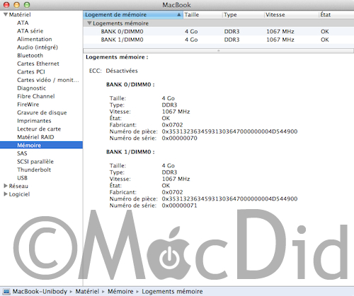Image resolution: width=354 pixels, height=296 pixels.
Task: Collapse the Matériel section triangle
Action: pos(6,15)
